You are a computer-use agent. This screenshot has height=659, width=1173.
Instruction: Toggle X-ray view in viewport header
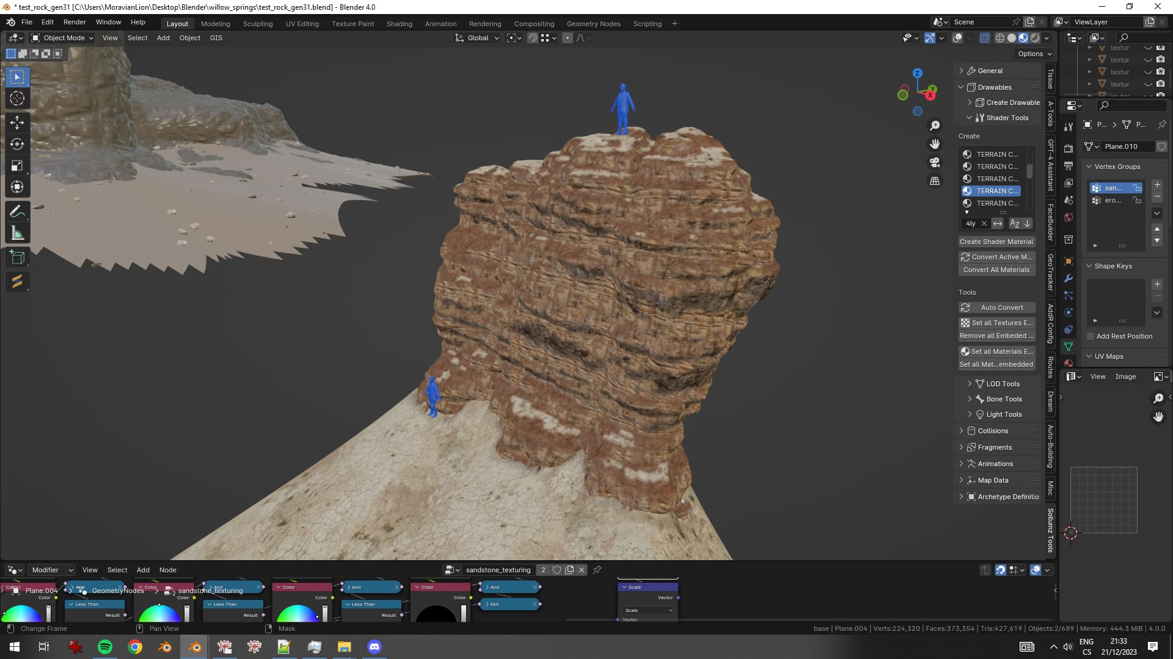(984, 38)
